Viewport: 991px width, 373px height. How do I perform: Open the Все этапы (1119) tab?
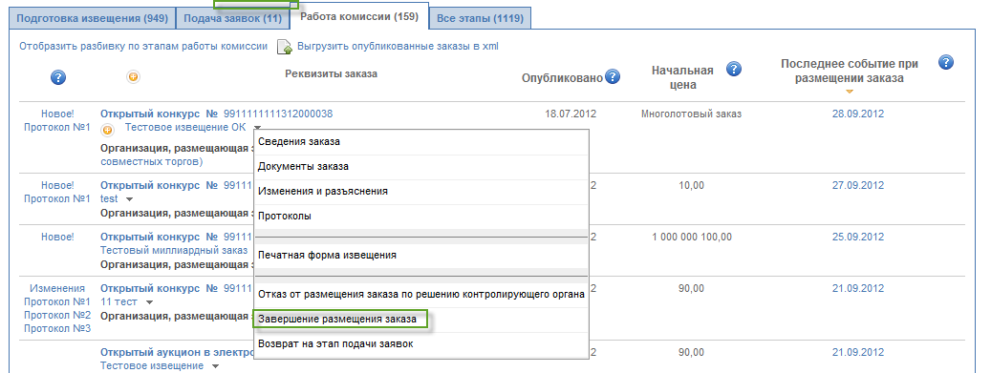point(481,18)
